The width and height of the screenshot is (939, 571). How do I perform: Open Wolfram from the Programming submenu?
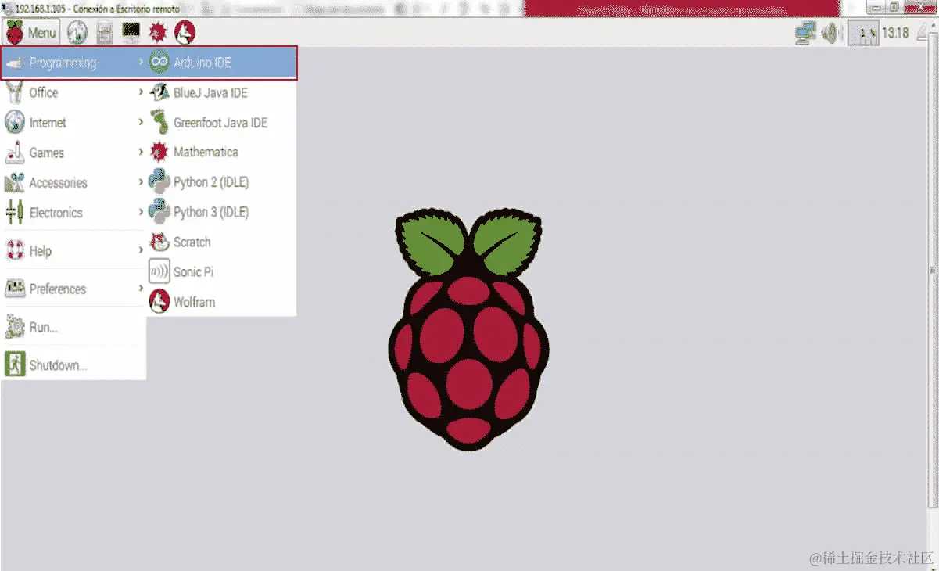[x=221, y=301]
